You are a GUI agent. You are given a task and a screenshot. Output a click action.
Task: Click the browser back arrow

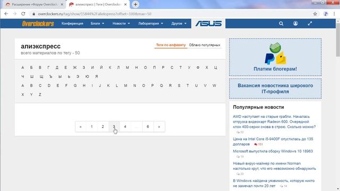point(6,14)
